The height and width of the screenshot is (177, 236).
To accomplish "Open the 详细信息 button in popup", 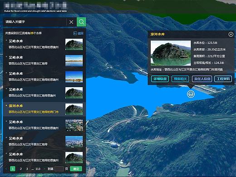I will [160, 79].
